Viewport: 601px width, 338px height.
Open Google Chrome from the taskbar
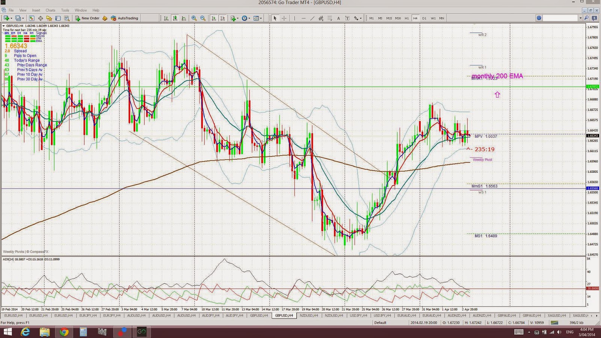(x=64, y=332)
